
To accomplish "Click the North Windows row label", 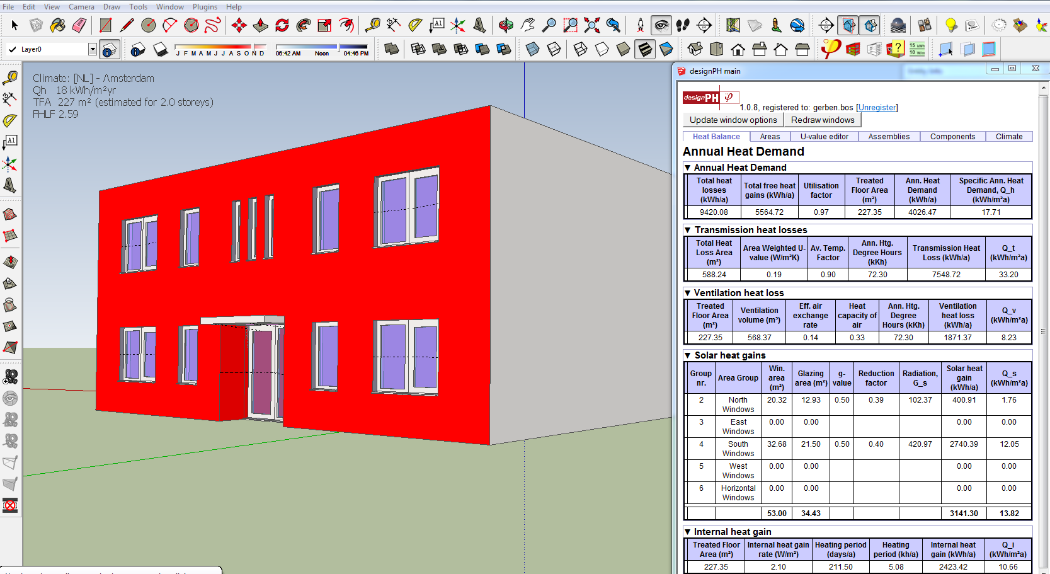I will click(x=738, y=405).
